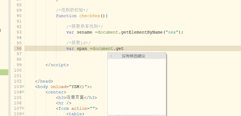The height and width of the screenshot is (116, 241).
Task: Click 'getElementByName' on line 93
Action: tap(142, 32)
